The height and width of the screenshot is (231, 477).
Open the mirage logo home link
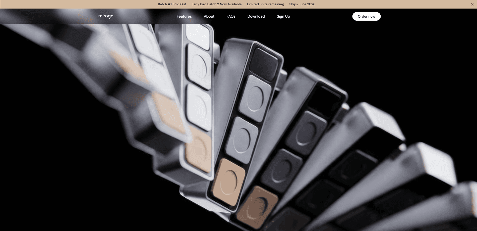click(106, 16)
